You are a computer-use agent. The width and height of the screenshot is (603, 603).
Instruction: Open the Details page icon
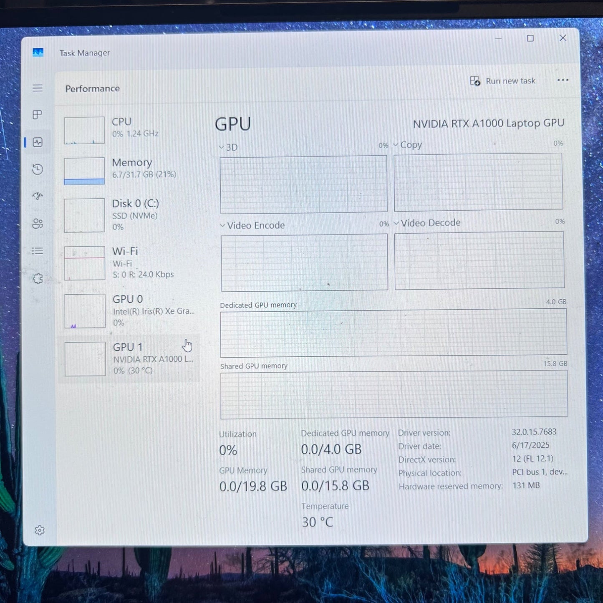38,251
